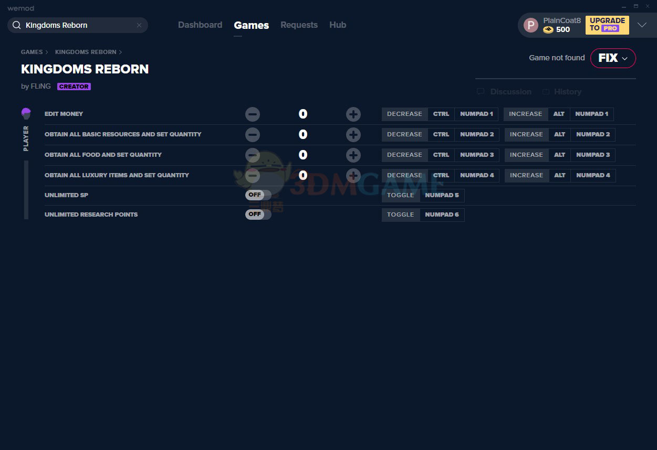Click the category sidebar scrollbar
This screenshot has height=450, width=657.
pyautogui.click(x=26, y=190)
